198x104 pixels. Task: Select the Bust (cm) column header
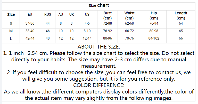pyautogui.click(x=108, y=16)
